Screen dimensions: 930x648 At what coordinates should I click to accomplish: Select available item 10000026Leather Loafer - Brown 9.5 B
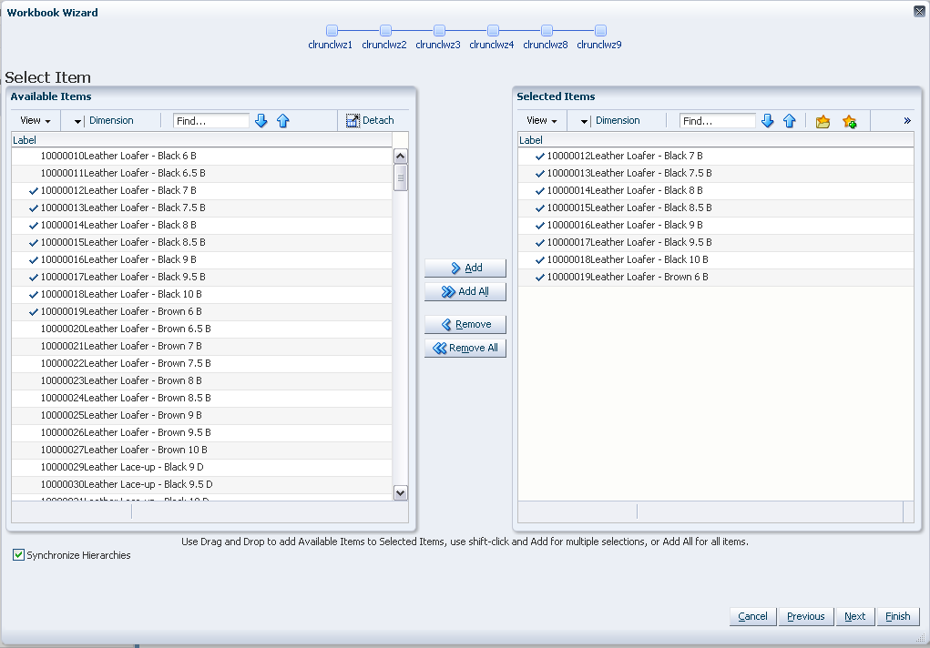coord(201,432)
